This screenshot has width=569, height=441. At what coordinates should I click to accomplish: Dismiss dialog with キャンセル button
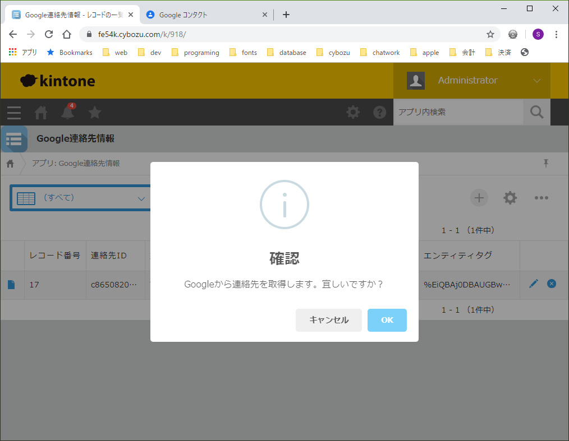(x=328, y=320)
